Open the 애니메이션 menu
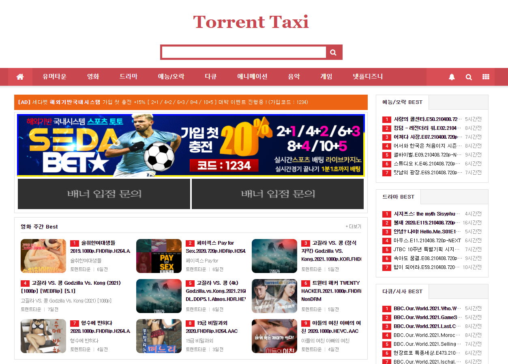The width and height of the screenshot is (508, 364). pos(252,77)
